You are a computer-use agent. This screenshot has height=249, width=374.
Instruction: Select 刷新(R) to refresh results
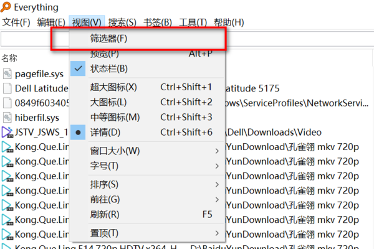point(147,214)
